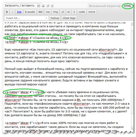This screenshot has width=136, height=137.
Task: Apply bold with the b button
Action: (x=7, y=12)
